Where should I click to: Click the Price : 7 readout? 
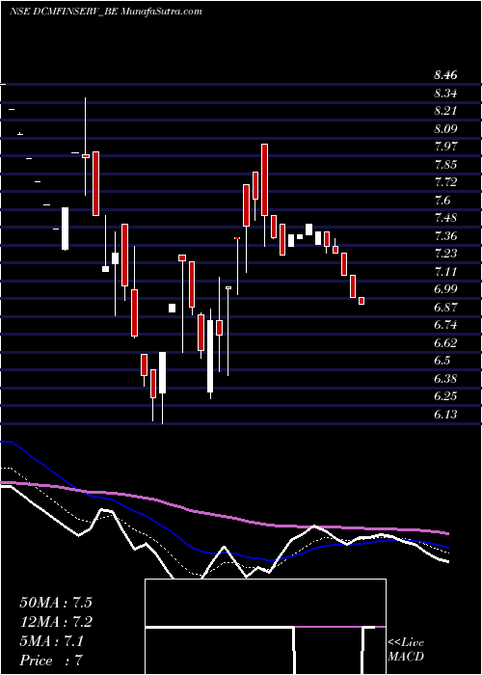(x=51, y=661)
